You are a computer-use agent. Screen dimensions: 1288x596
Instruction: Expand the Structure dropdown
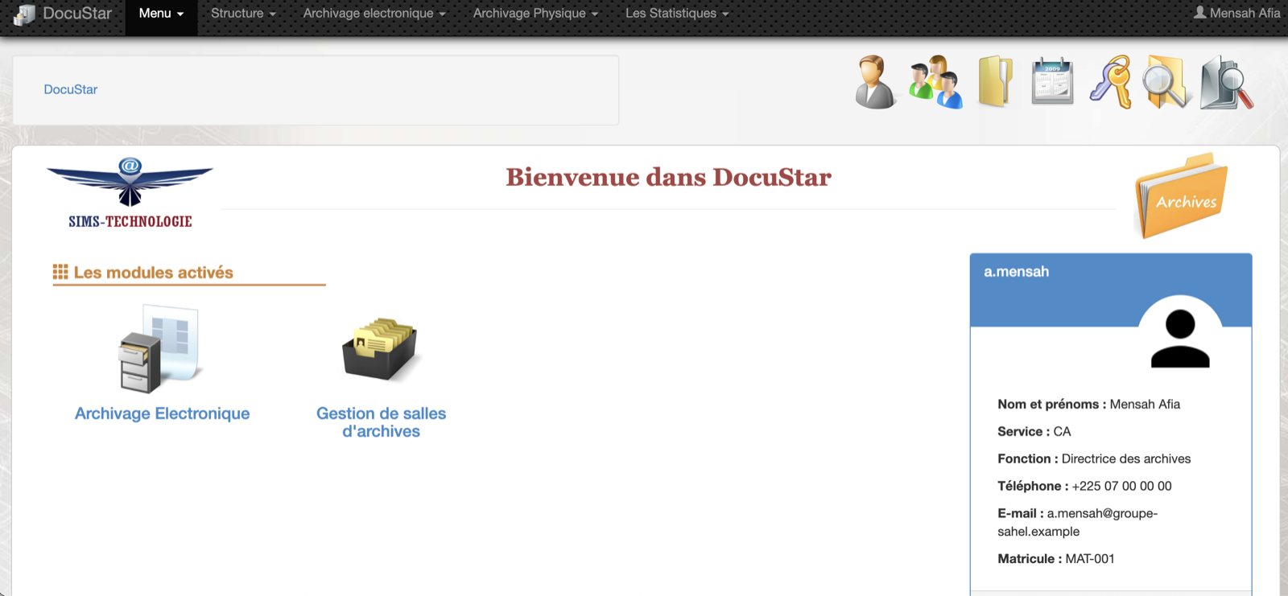(x=243, y=14)
